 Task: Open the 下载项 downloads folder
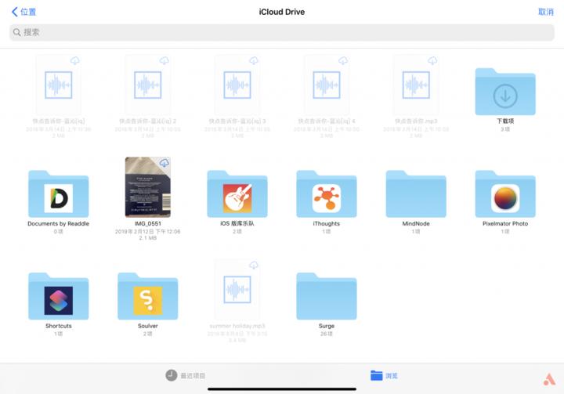505,92
